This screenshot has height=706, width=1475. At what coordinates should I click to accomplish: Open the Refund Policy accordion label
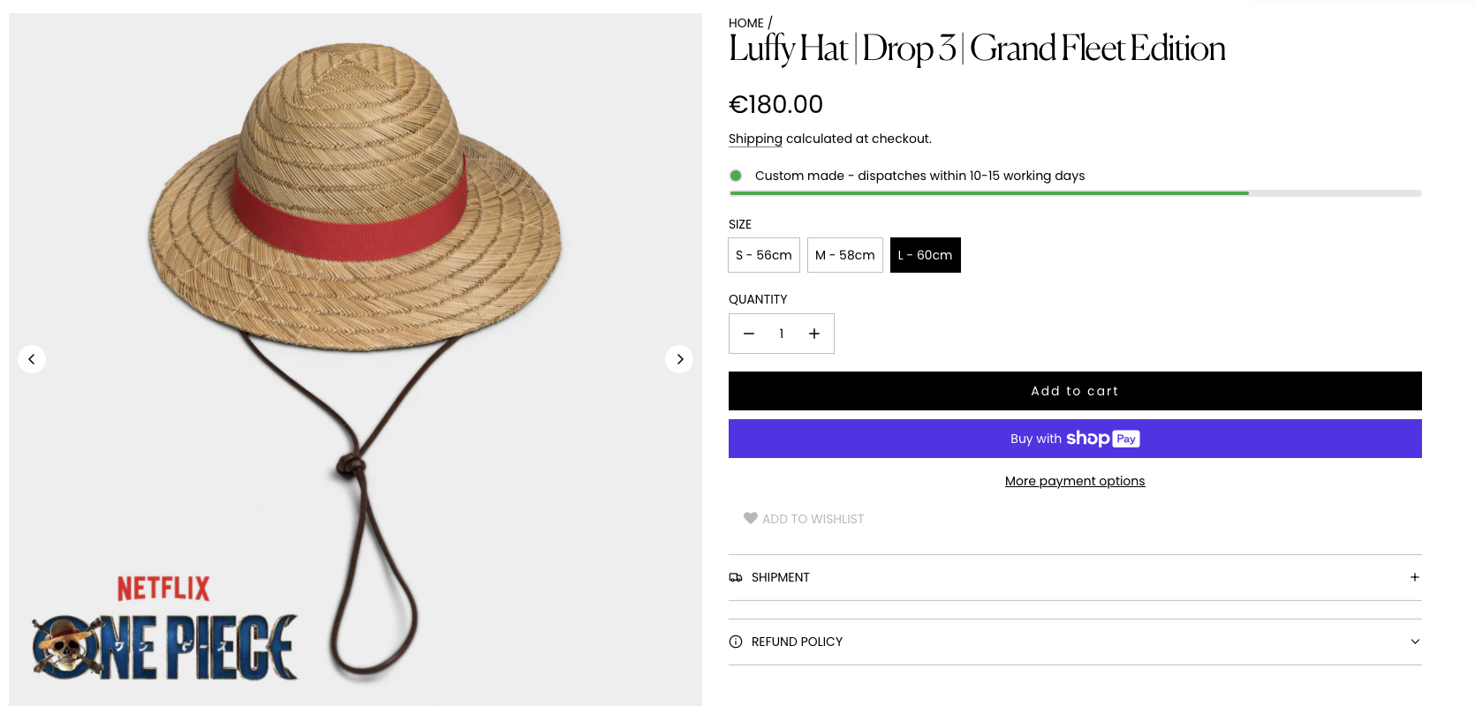point(797,642)
